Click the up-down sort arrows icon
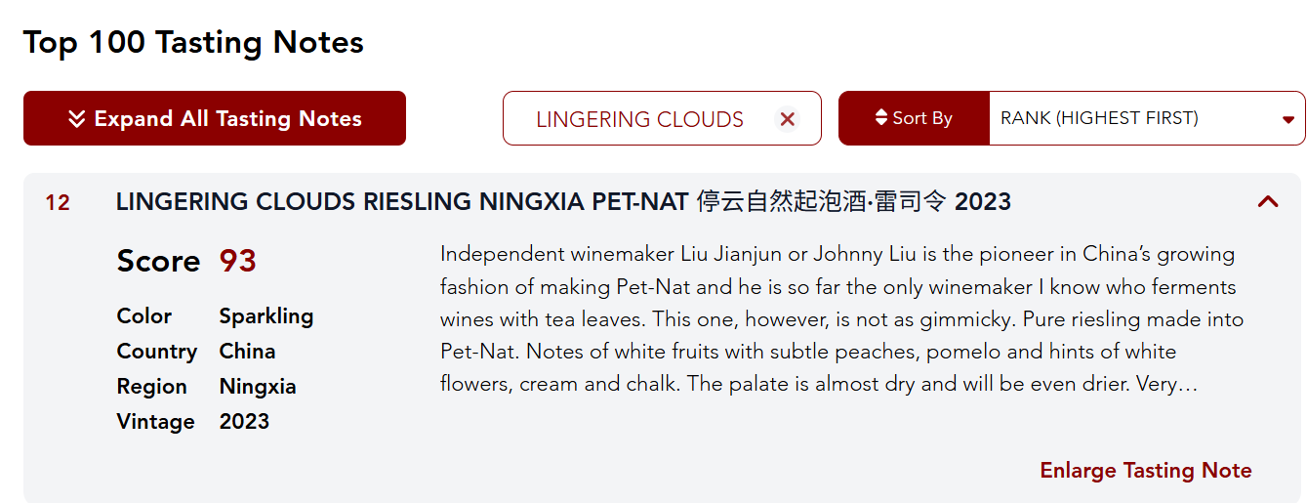 (881, 118)
